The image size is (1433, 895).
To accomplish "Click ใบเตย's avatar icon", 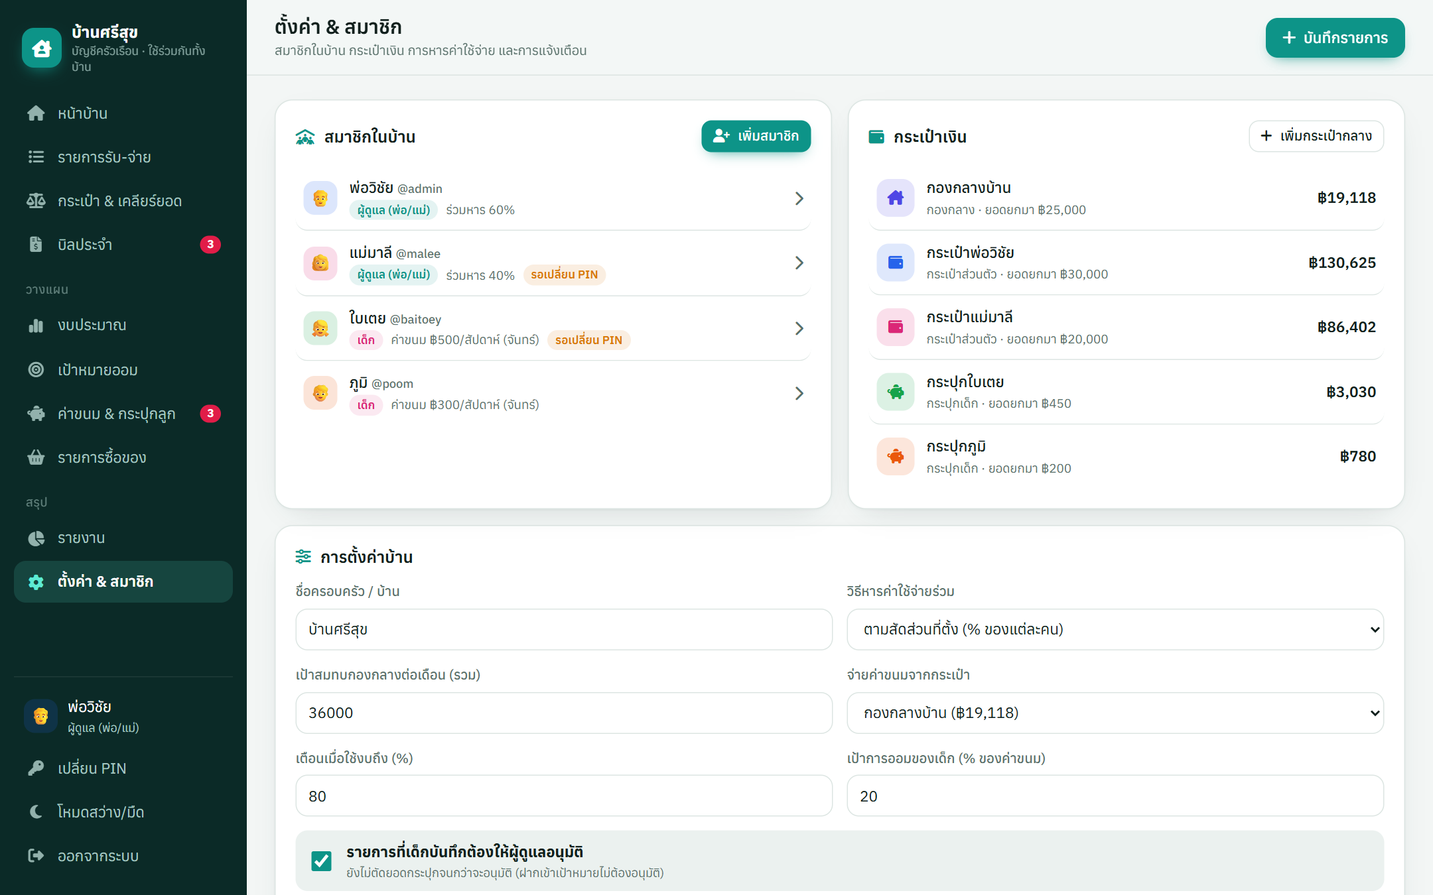I will (320, 329).
